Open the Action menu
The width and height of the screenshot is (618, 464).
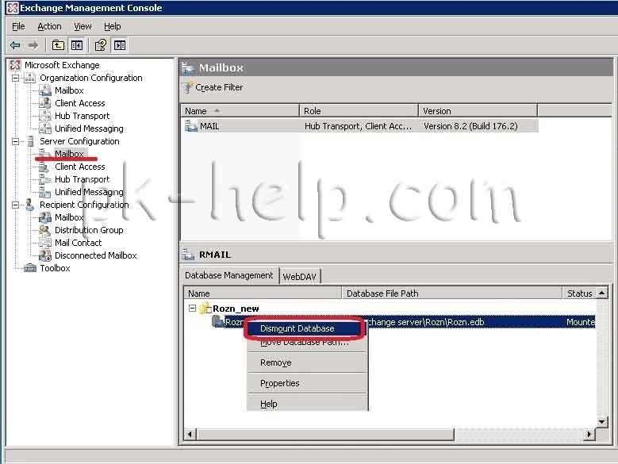(x=49, y=26)
